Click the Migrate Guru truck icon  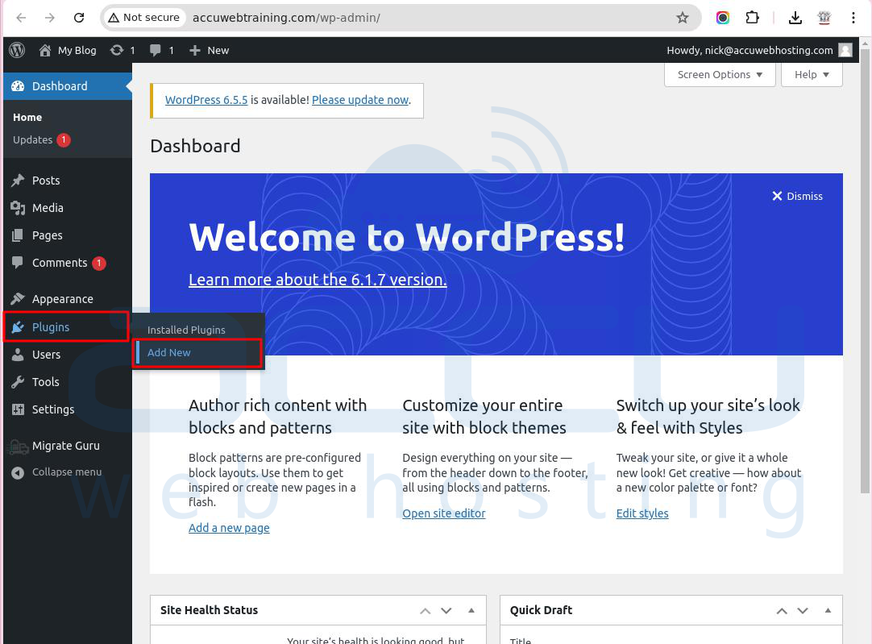click(x=19, y=446)
